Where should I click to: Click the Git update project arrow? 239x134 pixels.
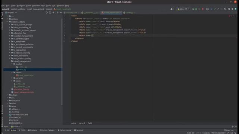pyautogui.click(x=211, y=9)
